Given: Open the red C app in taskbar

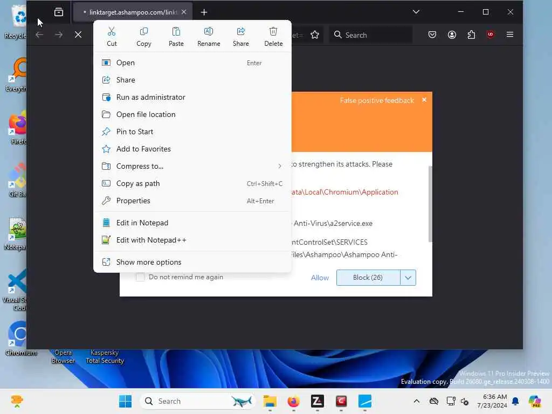Looking at the screenshot, I should (341, 401).
